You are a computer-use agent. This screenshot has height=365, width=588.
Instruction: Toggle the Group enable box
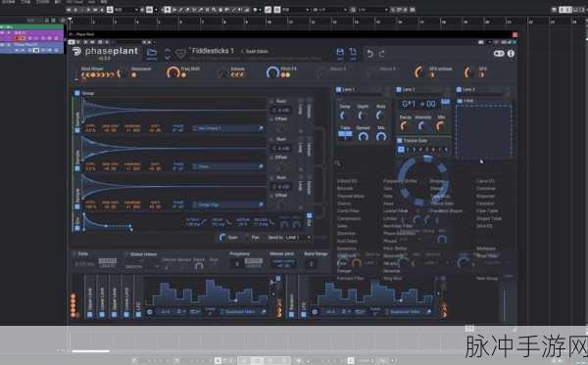pos(76,93)
